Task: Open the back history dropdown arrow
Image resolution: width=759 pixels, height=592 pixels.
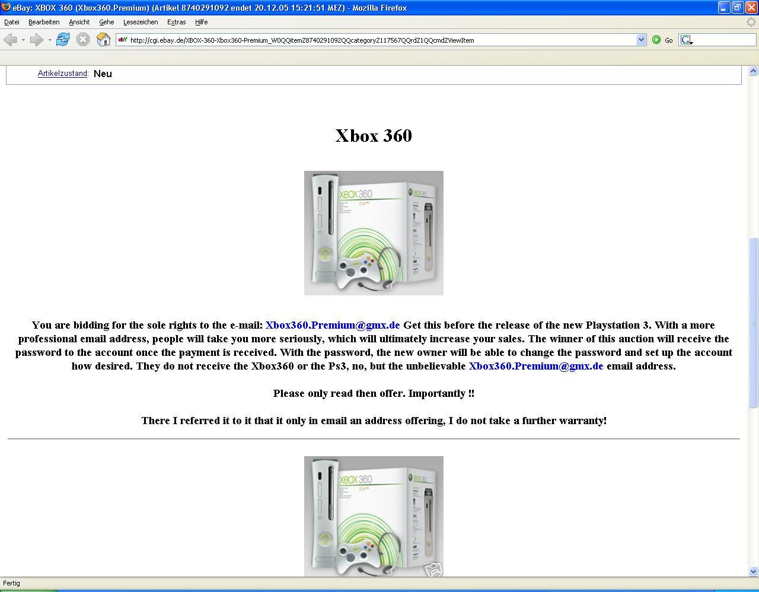Action: [x=23, y=40]
